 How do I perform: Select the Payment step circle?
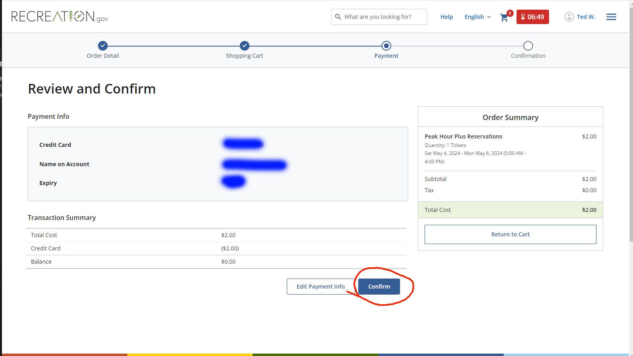[386, 46]
